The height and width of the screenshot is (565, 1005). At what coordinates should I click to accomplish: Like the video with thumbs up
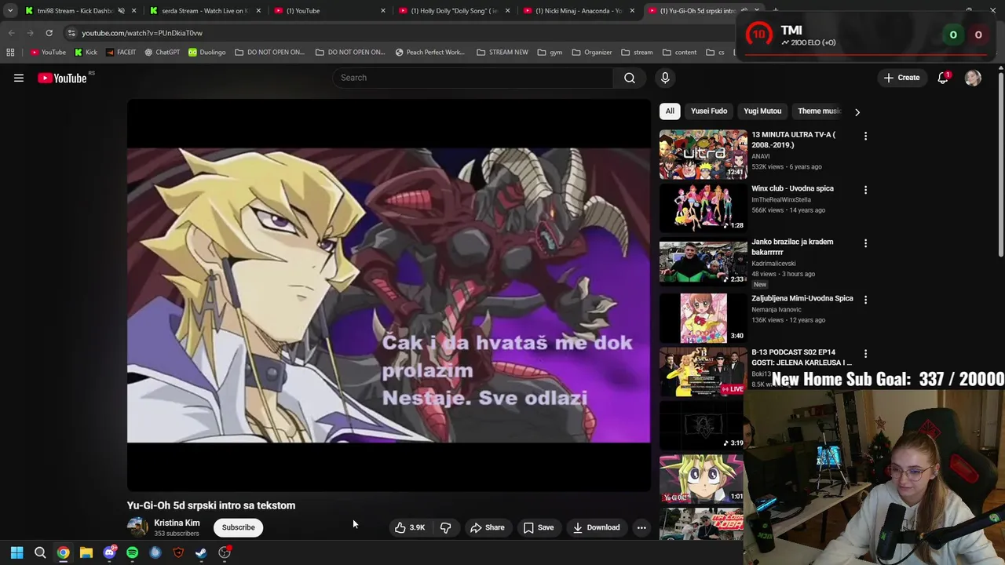pyautogui.click(x=409, y=527)
